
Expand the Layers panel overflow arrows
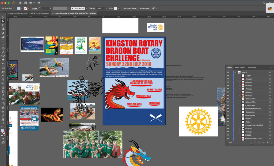[x=271, y=68]
